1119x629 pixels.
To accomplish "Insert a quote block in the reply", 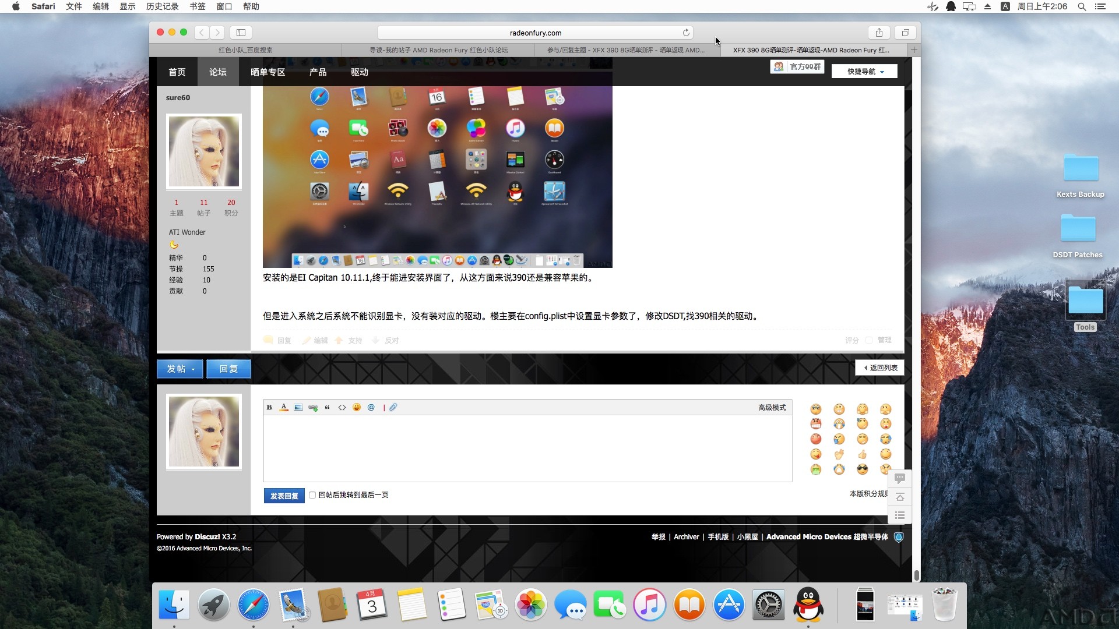I will (328, 408).
